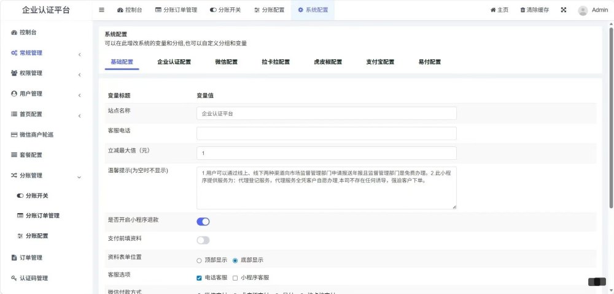Image resolution: width=614 pixels, height=294 pixels.
Task: Select the 基础配置 config tab
Action: pos(122,62)
